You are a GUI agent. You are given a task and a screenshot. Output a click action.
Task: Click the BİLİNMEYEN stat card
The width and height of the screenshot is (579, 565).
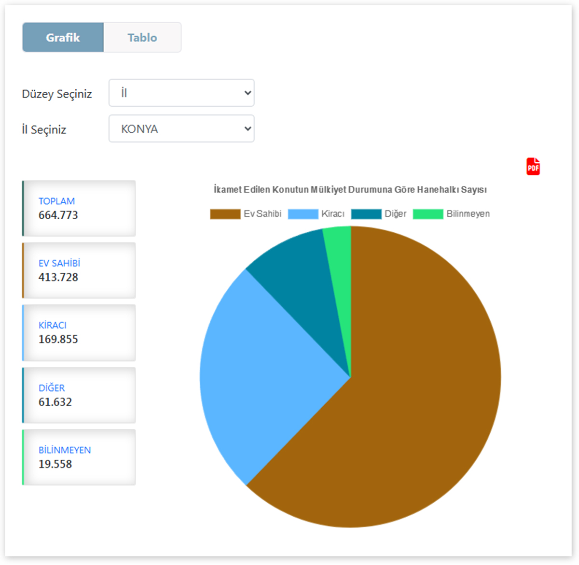point(79,457)
